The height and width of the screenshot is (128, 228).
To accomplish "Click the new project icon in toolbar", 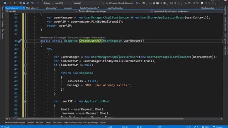I will tap(15, 3).
